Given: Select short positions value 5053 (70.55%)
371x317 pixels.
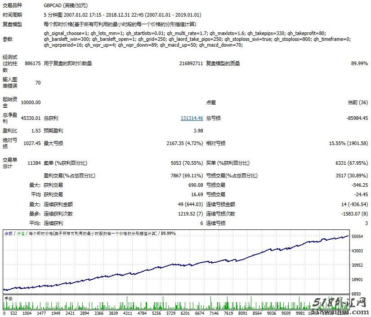Looking at the screenshot, I should [x=187, y=163].
